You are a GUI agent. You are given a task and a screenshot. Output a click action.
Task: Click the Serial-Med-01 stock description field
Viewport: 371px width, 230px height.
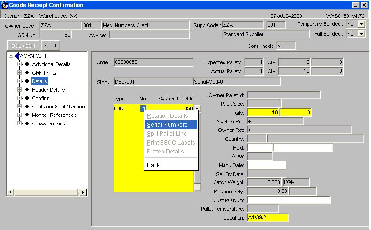click(237, 82)
